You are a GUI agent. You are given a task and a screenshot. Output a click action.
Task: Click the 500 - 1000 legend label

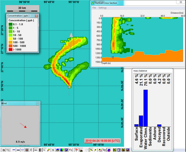click(19, 46)
